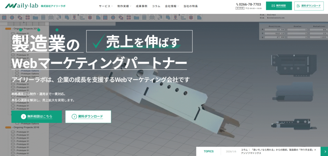The width and height of the screenshot is (328, 156).
Task: Go to the 成果事例 menu item
Action: pos(141,6)
